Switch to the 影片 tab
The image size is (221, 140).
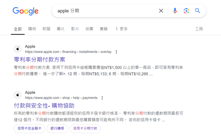click(75, 29)
